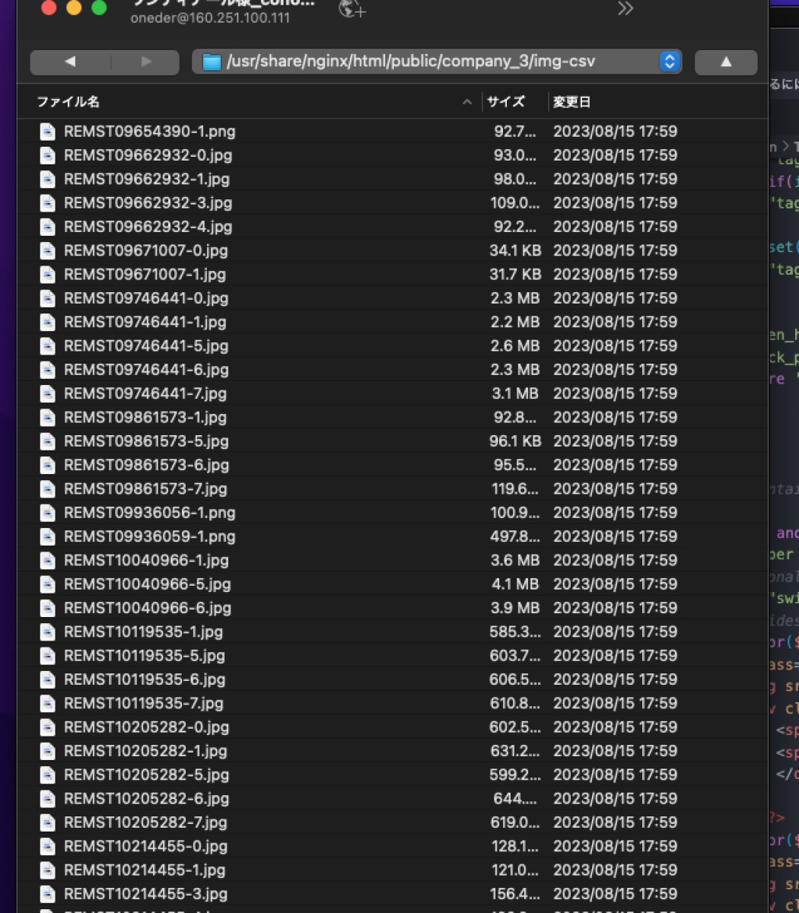Select the file icon of REMST09936059-1.png
Viewport: 799px width, 913px height.
[x=48, y=536]
